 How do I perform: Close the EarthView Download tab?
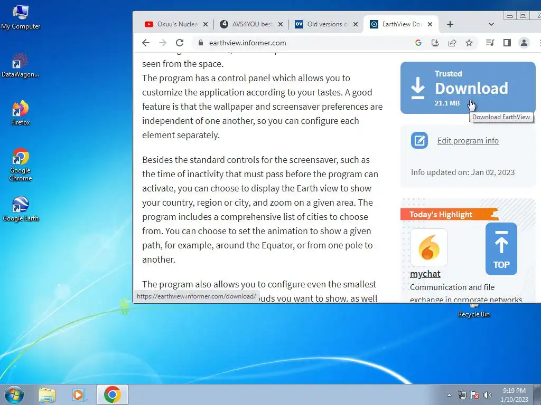point(430,24)
